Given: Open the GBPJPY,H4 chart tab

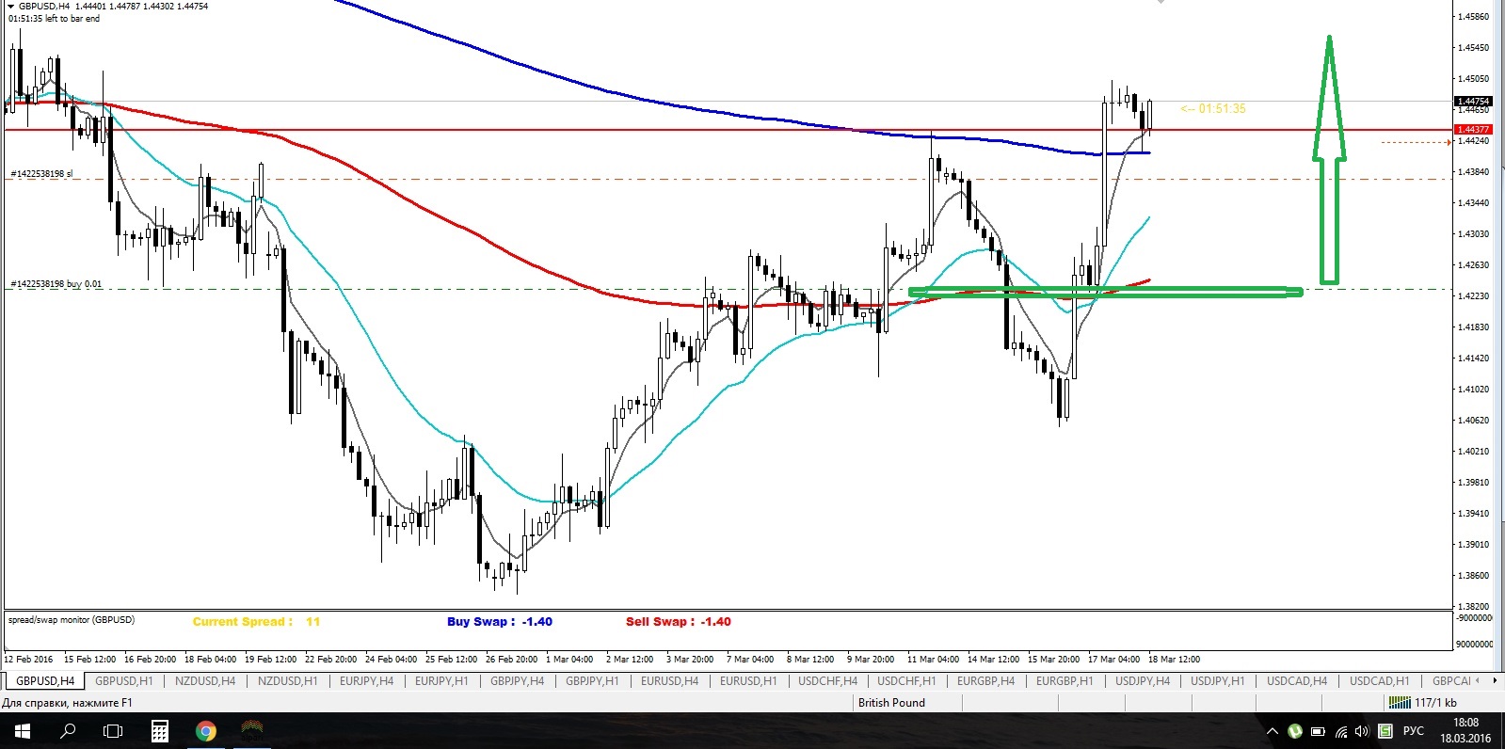Looking at the screenshot, I should coord(517,680).
